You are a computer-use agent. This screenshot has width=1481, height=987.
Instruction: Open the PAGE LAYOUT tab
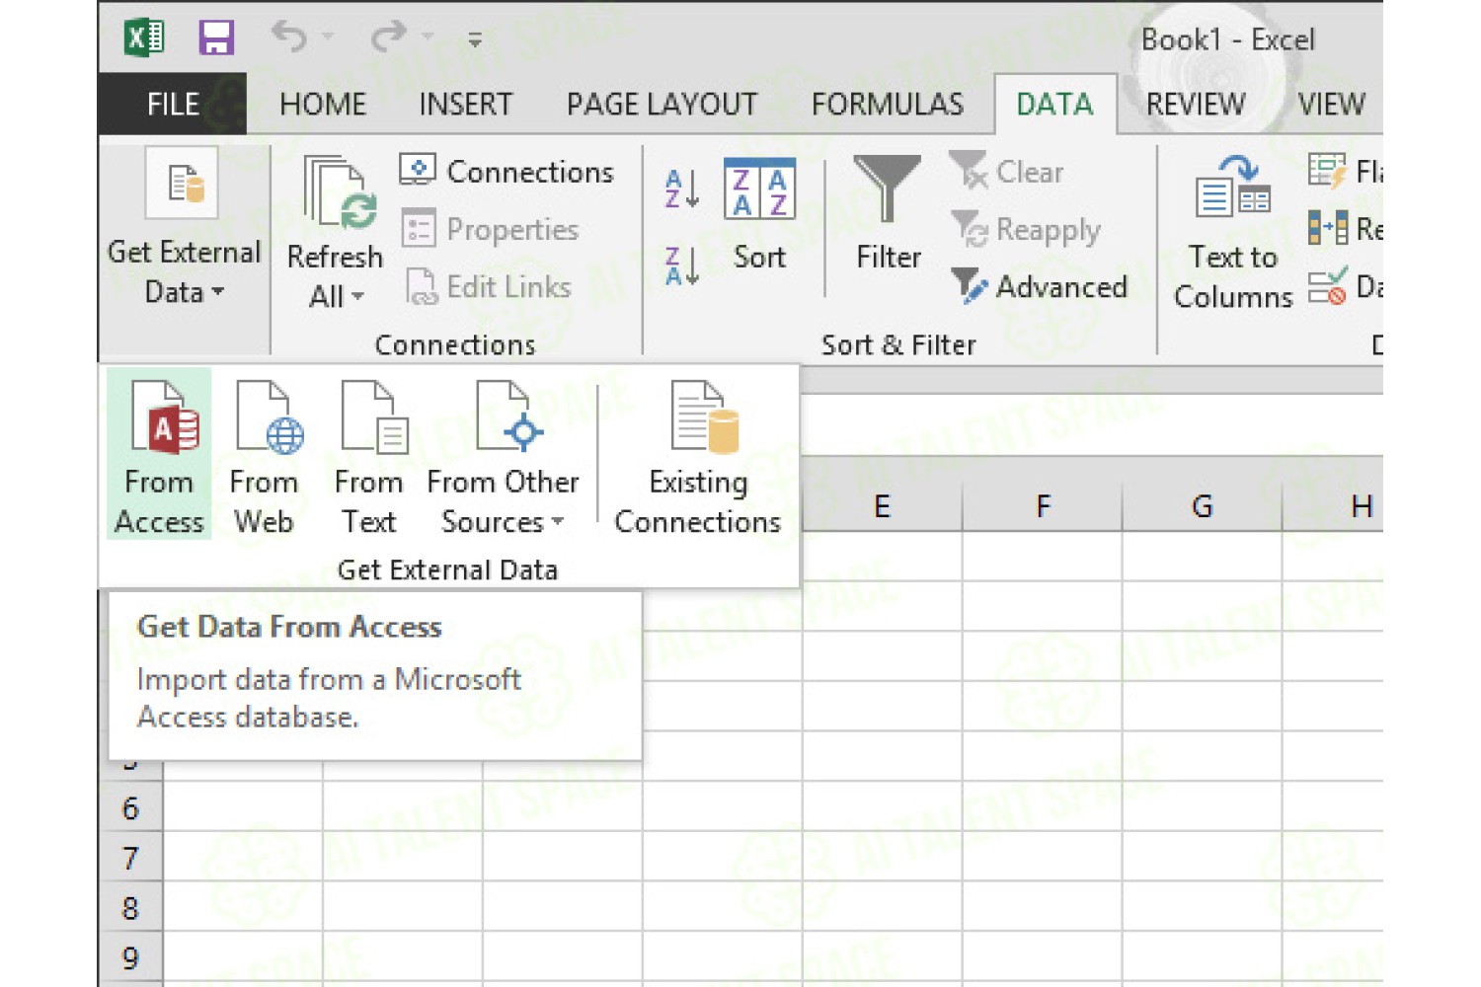pyautogui.click(x=662, y=104)
